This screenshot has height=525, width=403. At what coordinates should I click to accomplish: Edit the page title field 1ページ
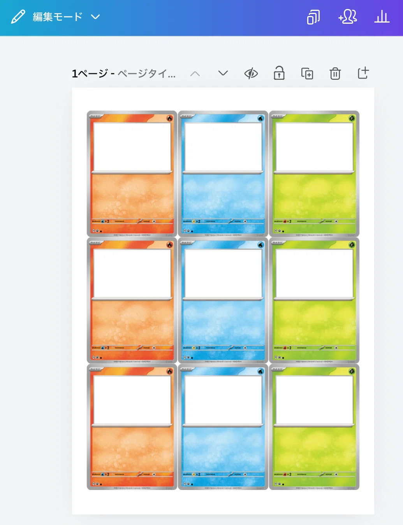pos(124,73)
